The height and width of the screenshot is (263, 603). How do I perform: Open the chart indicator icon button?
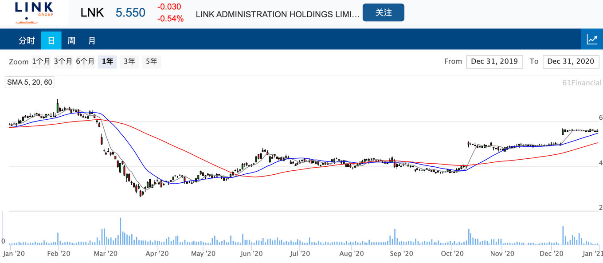pos(592,39)
